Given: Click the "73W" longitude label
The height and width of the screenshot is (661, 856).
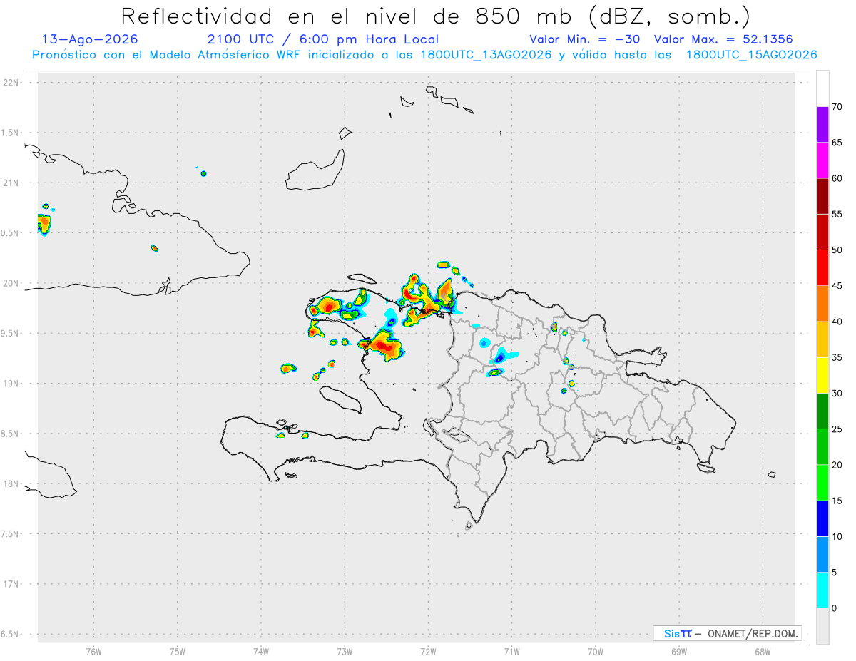Looking at the screenshot, I should [x=345, y=651].
